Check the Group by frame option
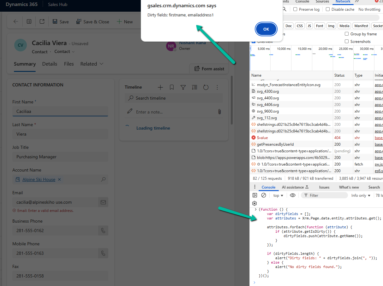The image size is (383, 286). coord(347,34)
